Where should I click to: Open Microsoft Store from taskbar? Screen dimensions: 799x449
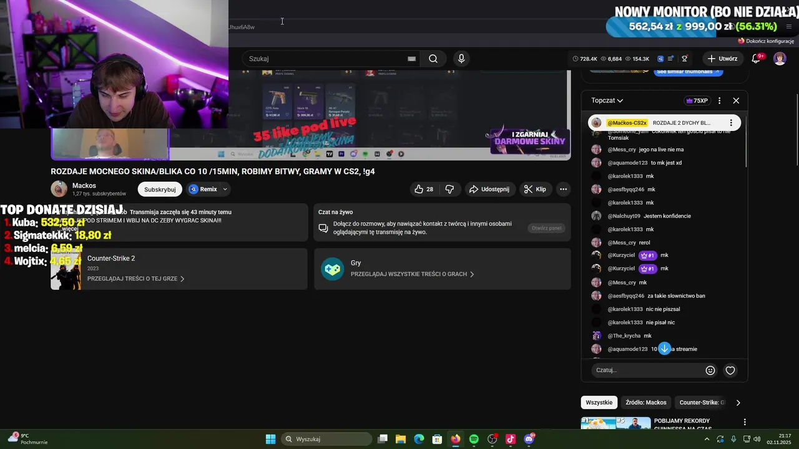tap(438, 439)
